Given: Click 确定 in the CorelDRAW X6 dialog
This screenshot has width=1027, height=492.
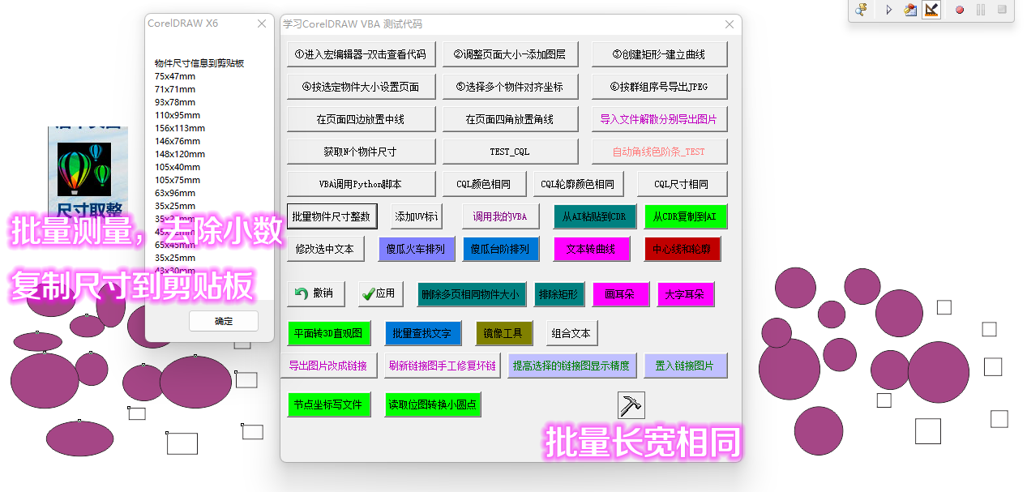Looking at the screenshot, I should pyautogui.click(x=224, y=321).
